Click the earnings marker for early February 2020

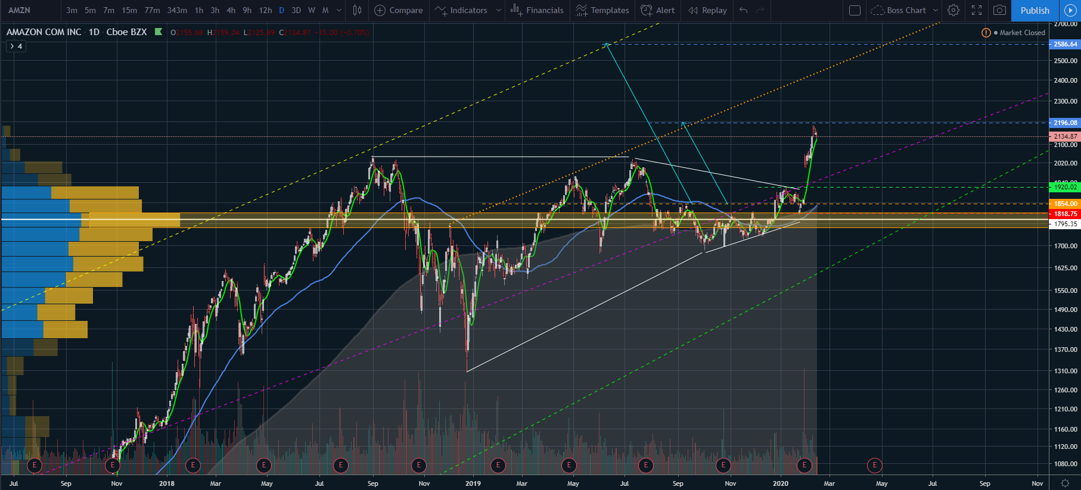click(x=804, y=465)
